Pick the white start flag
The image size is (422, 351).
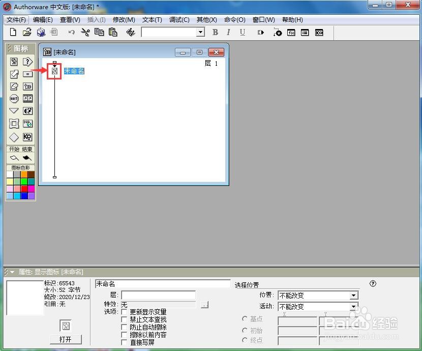click(x=14, y=158)
